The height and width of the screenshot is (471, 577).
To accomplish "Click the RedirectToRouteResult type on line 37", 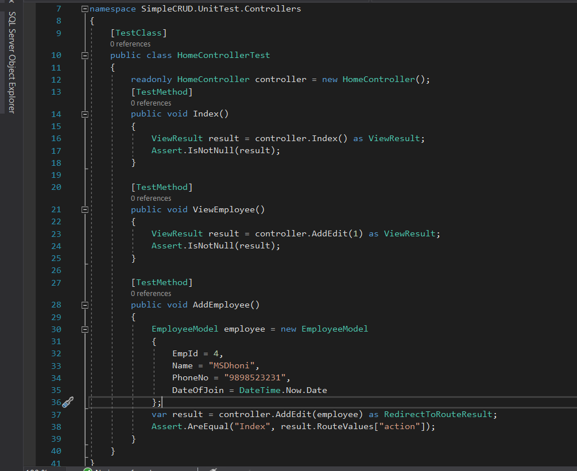I will [x=437, y=414].
